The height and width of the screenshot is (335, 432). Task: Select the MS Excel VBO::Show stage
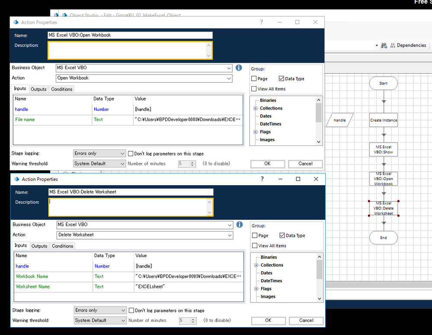pos(383,150)
